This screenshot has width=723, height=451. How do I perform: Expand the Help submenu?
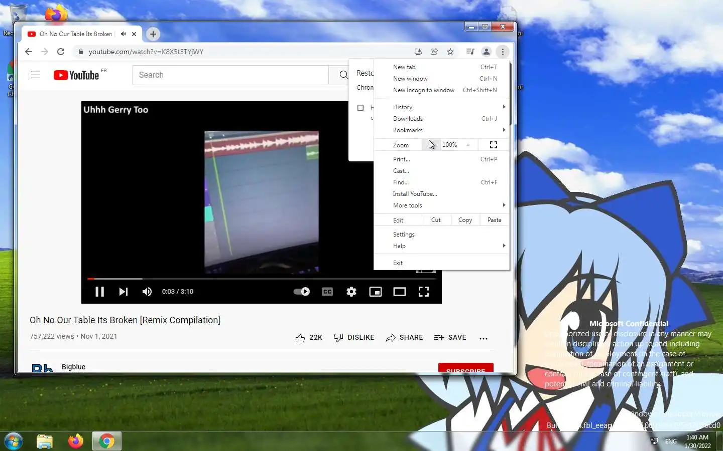441,246
